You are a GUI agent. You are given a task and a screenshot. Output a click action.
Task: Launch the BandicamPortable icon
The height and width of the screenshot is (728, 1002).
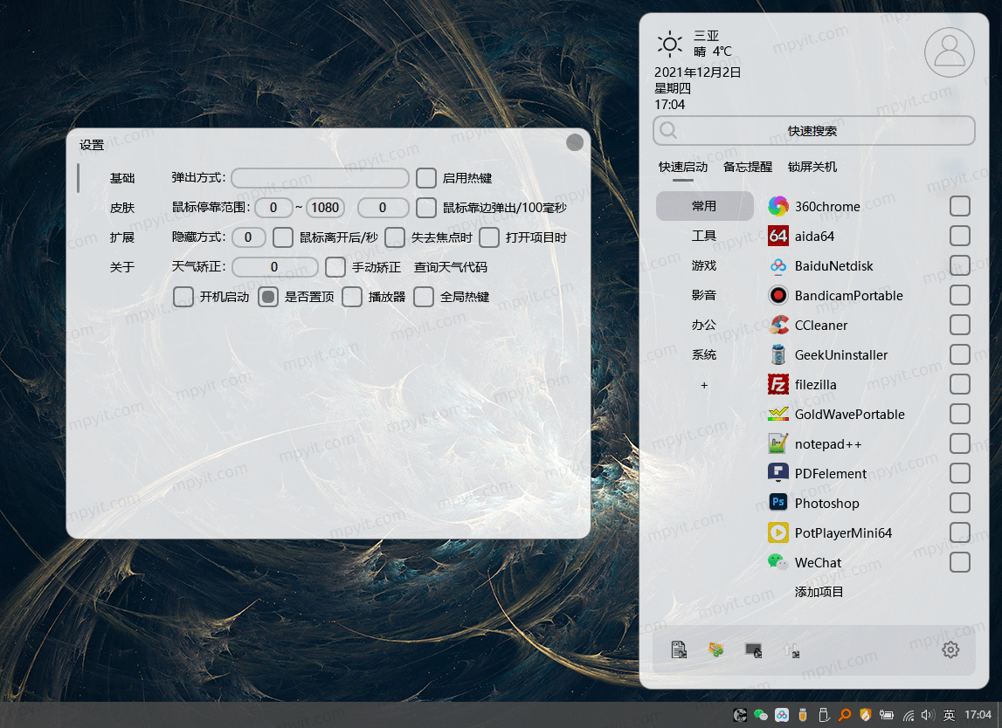777,296
